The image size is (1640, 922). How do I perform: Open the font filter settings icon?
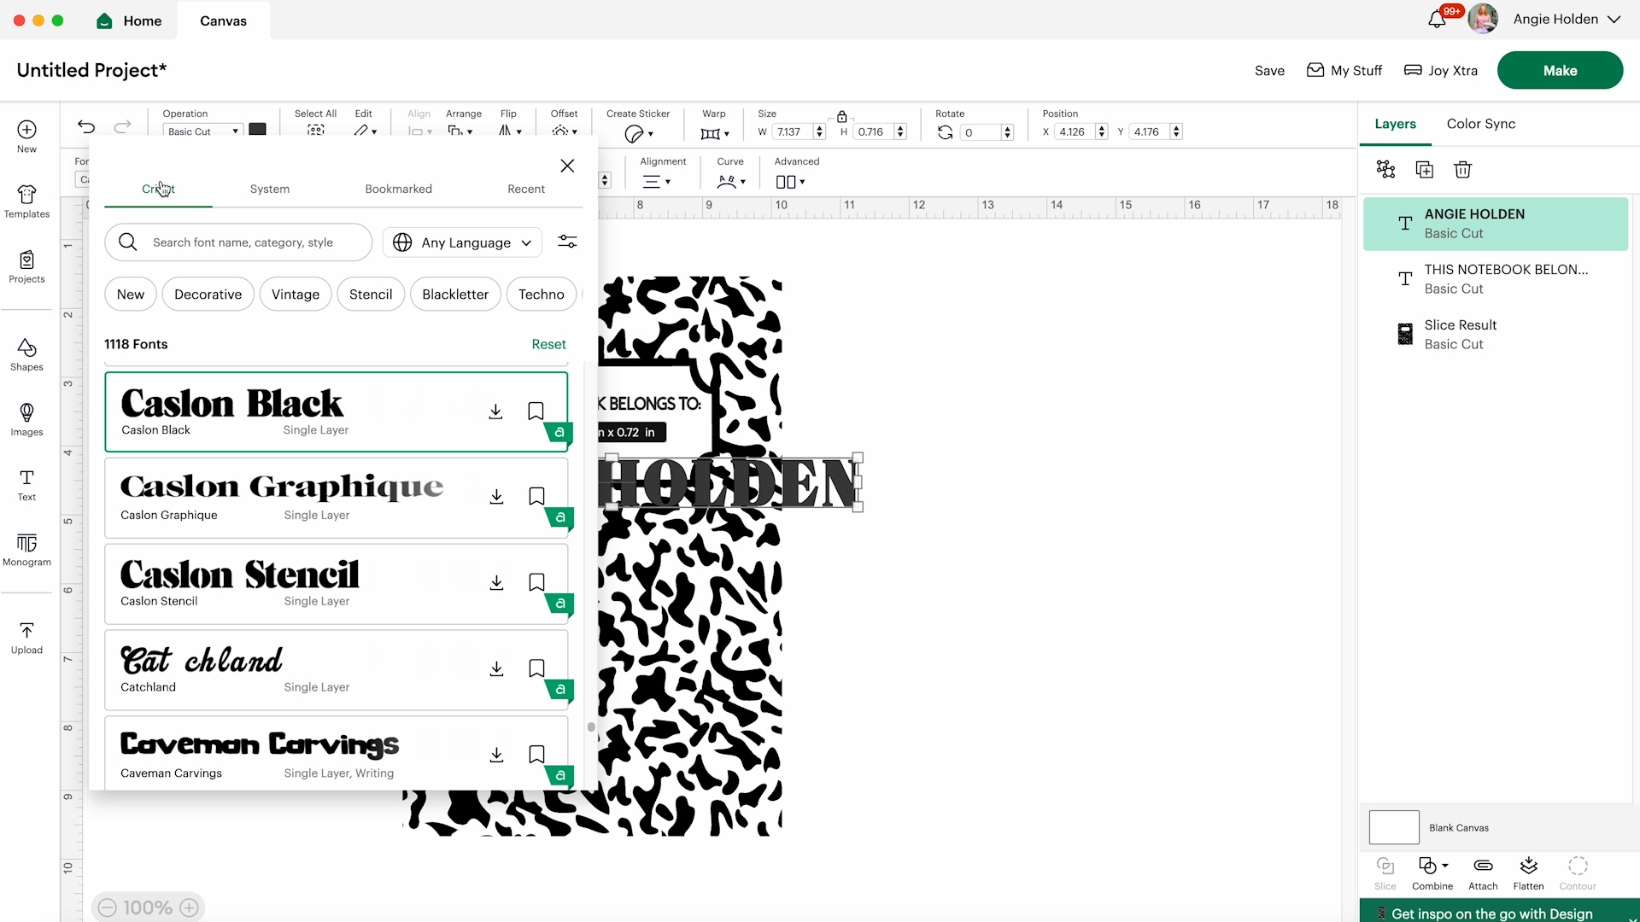point(567,242)
